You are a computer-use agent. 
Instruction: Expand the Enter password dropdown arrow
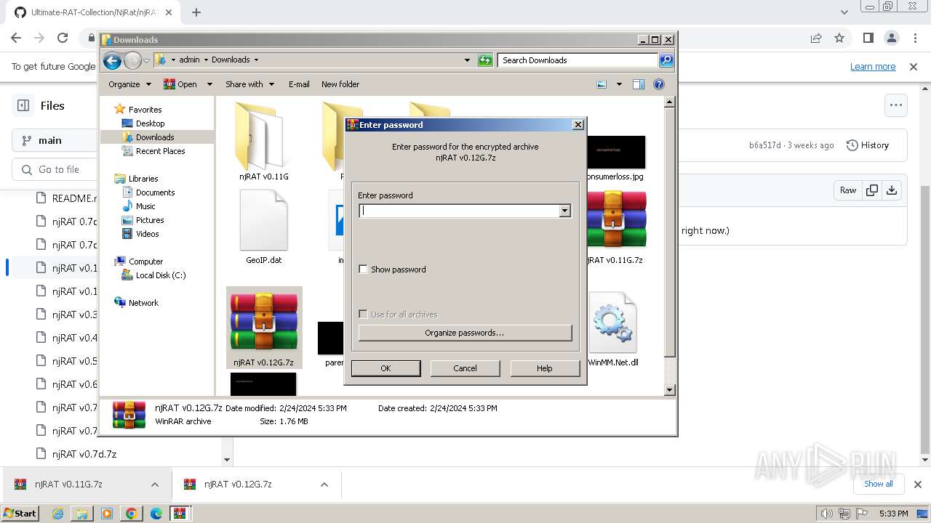tap(564, 211)
